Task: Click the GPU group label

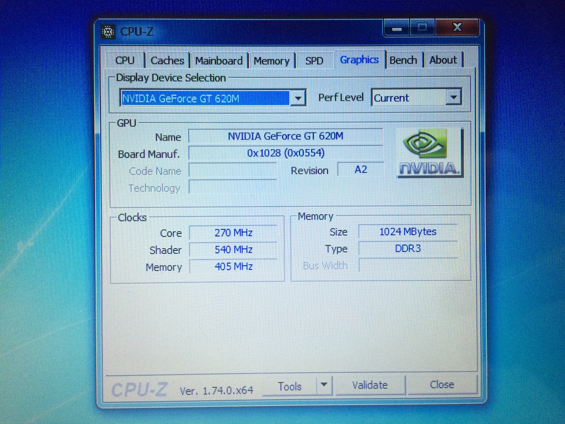Action: pyautogui.click(x=127, y=123)
